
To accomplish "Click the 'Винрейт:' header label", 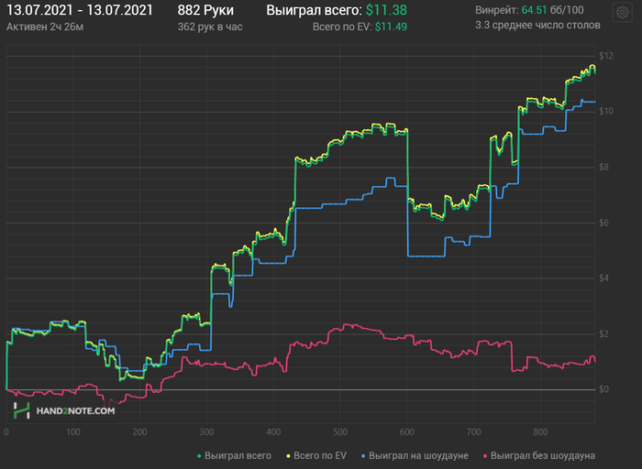I will click(497, 10).
